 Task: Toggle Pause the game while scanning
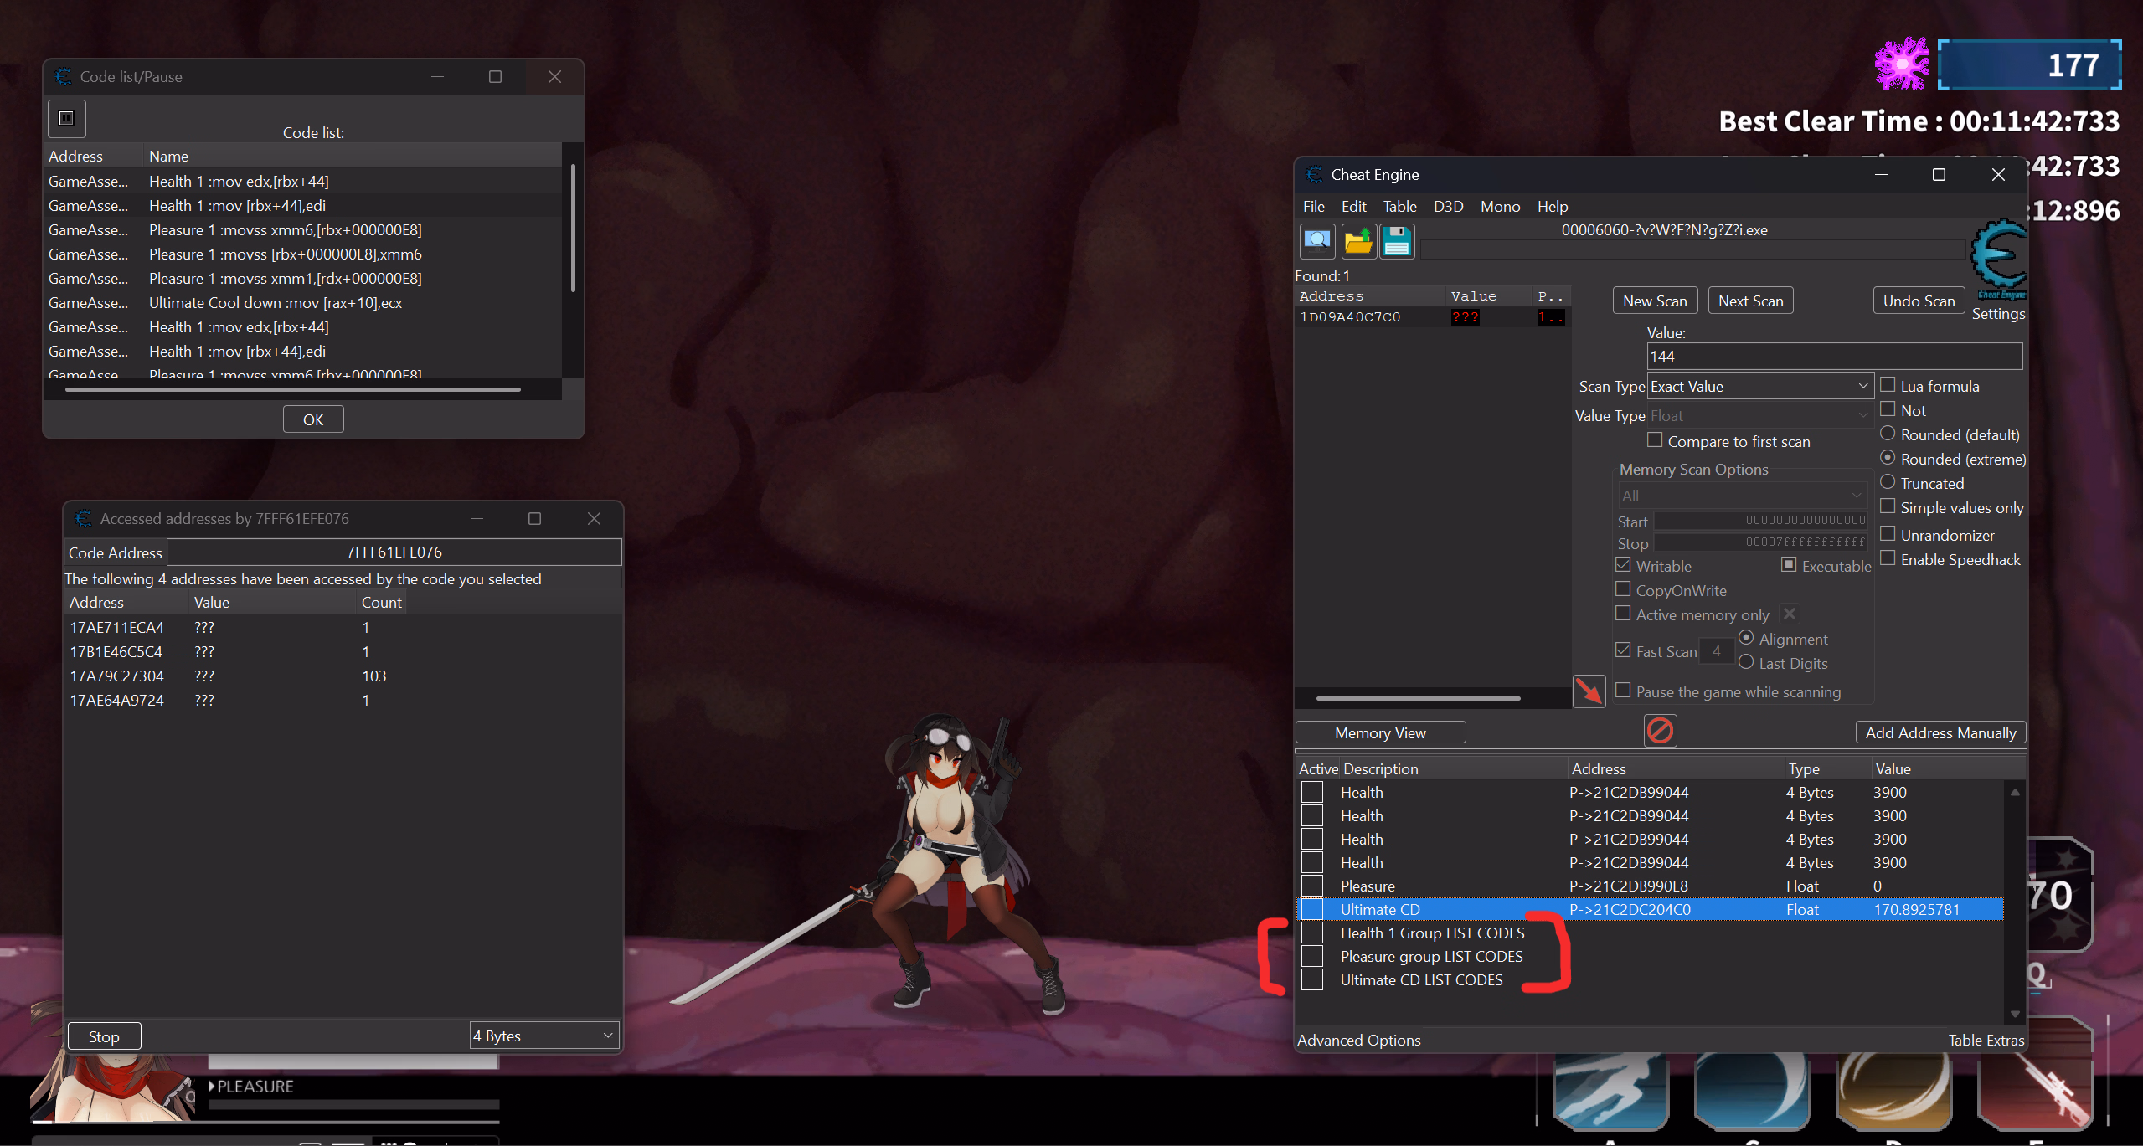[x=1623, y=691]
